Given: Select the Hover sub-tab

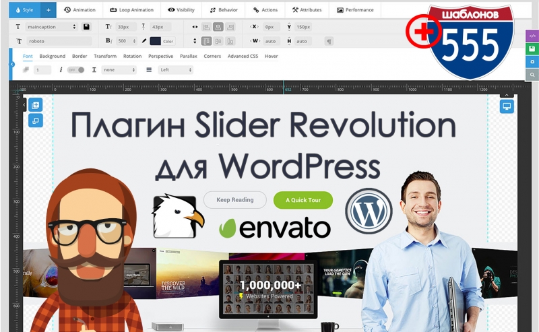Looking at the screenshot, I should (x=272, y=56).
